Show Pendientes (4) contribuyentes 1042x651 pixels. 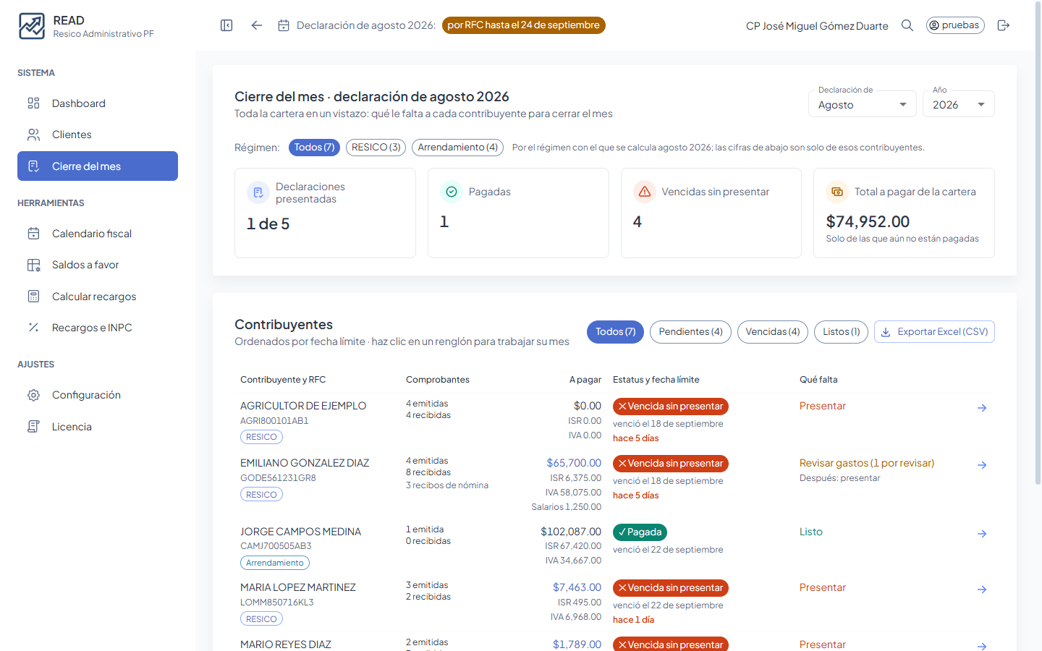690,332
